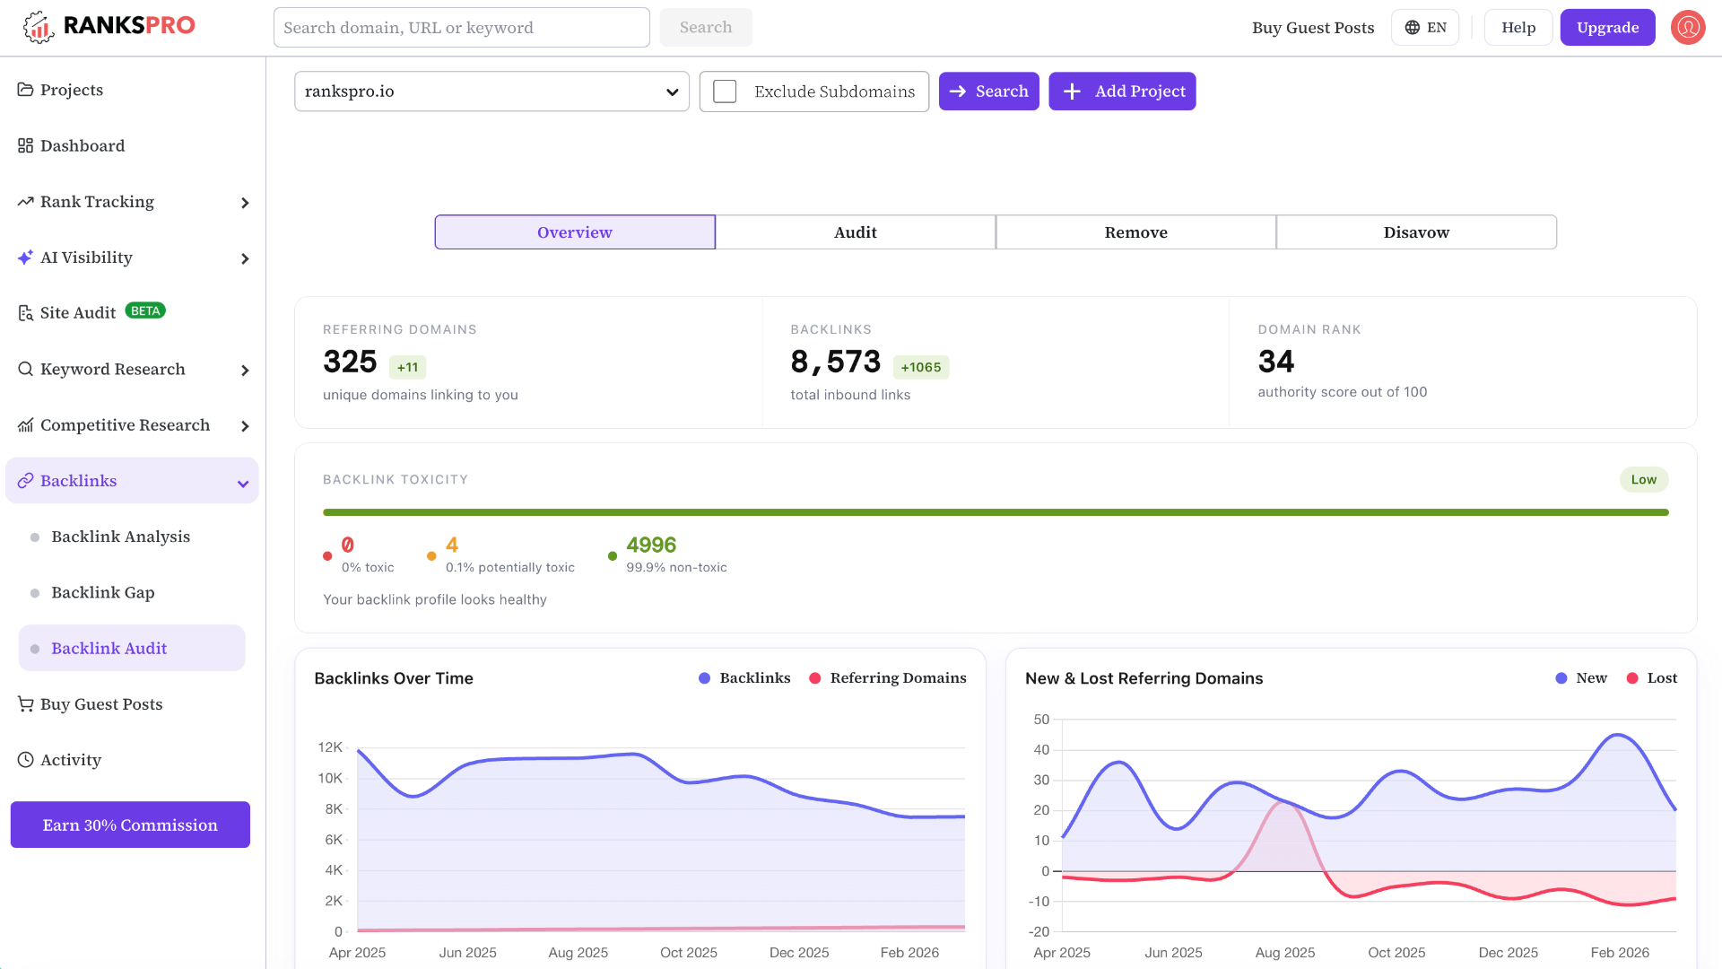Toggle Backlinks series in chart legend
Viewport: 1722px width, 969px height.
(744, 678)
